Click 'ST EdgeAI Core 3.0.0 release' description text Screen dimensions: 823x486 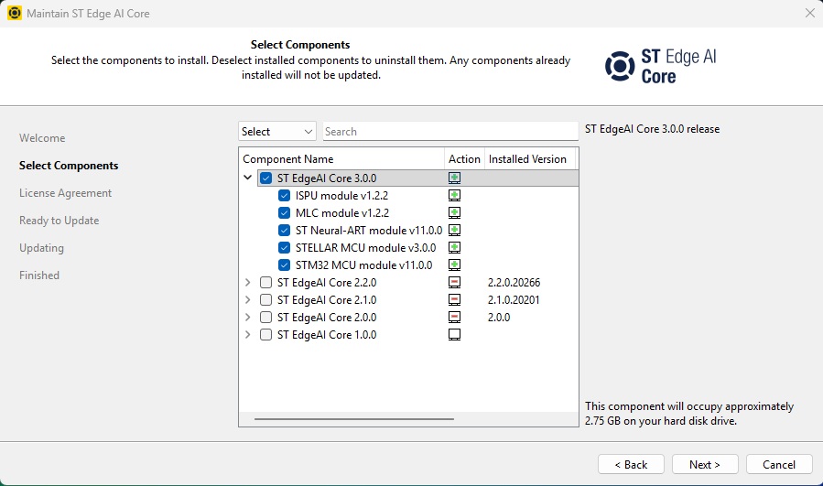coord(653,129)
